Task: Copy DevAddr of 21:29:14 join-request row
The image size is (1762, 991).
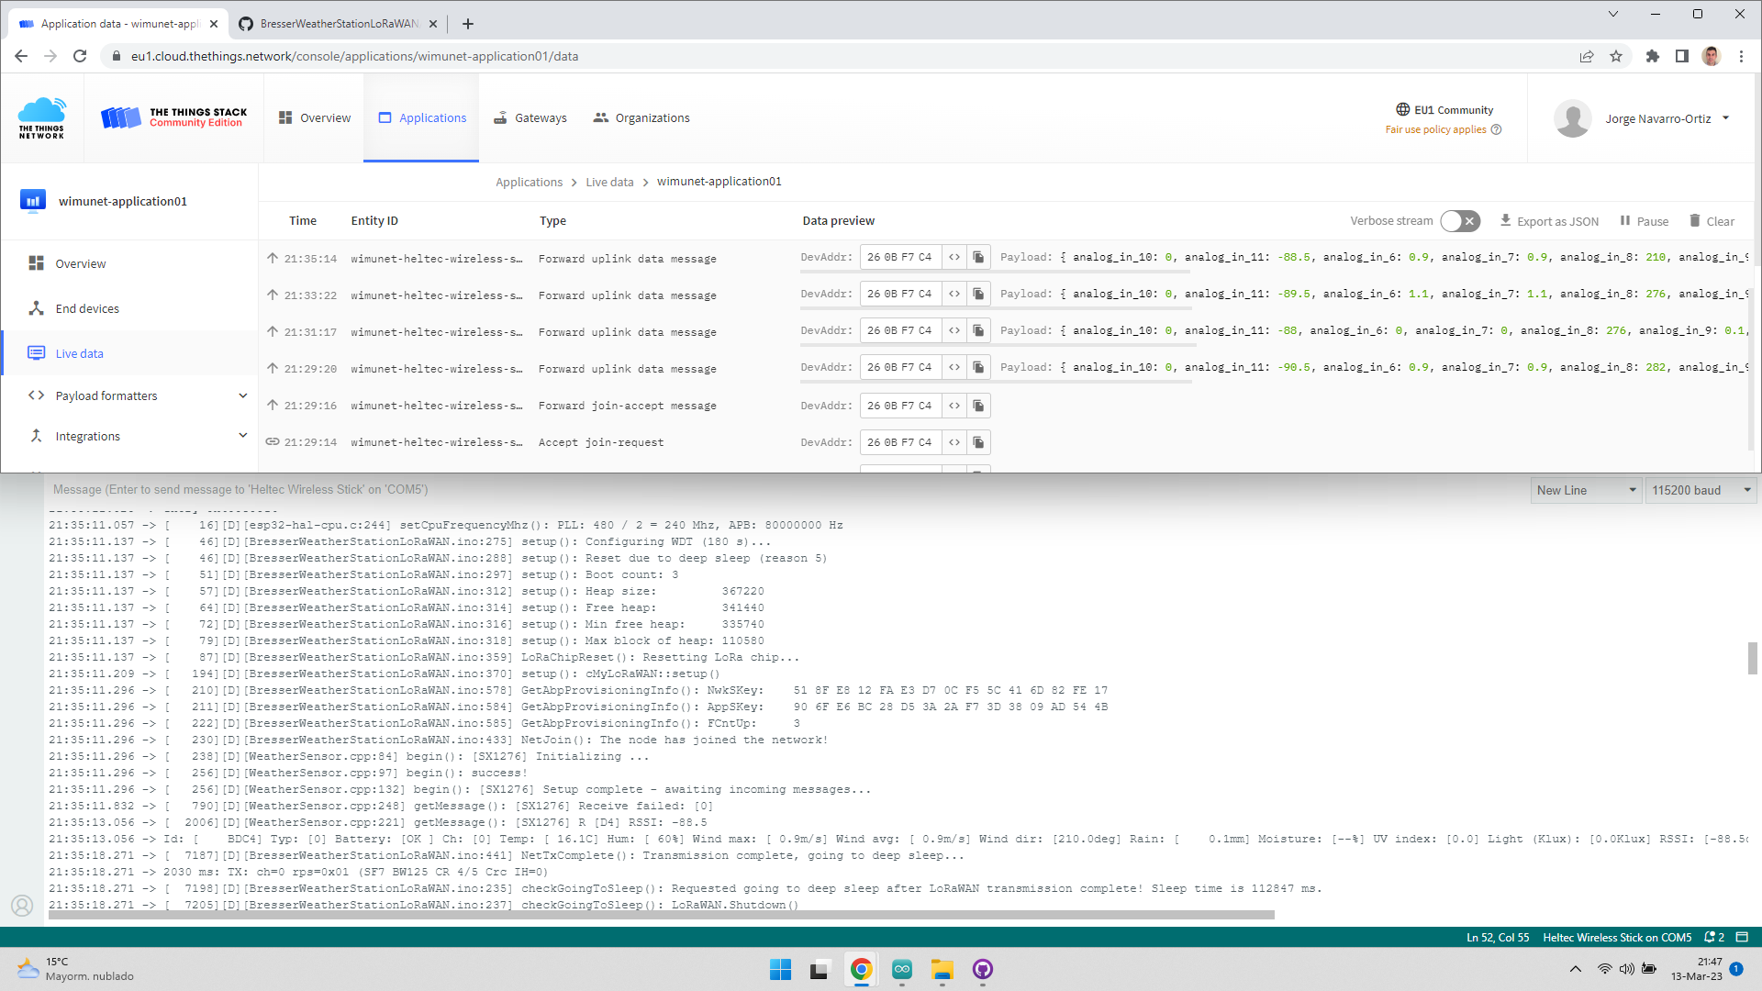Action: click(x=978, y=442)
